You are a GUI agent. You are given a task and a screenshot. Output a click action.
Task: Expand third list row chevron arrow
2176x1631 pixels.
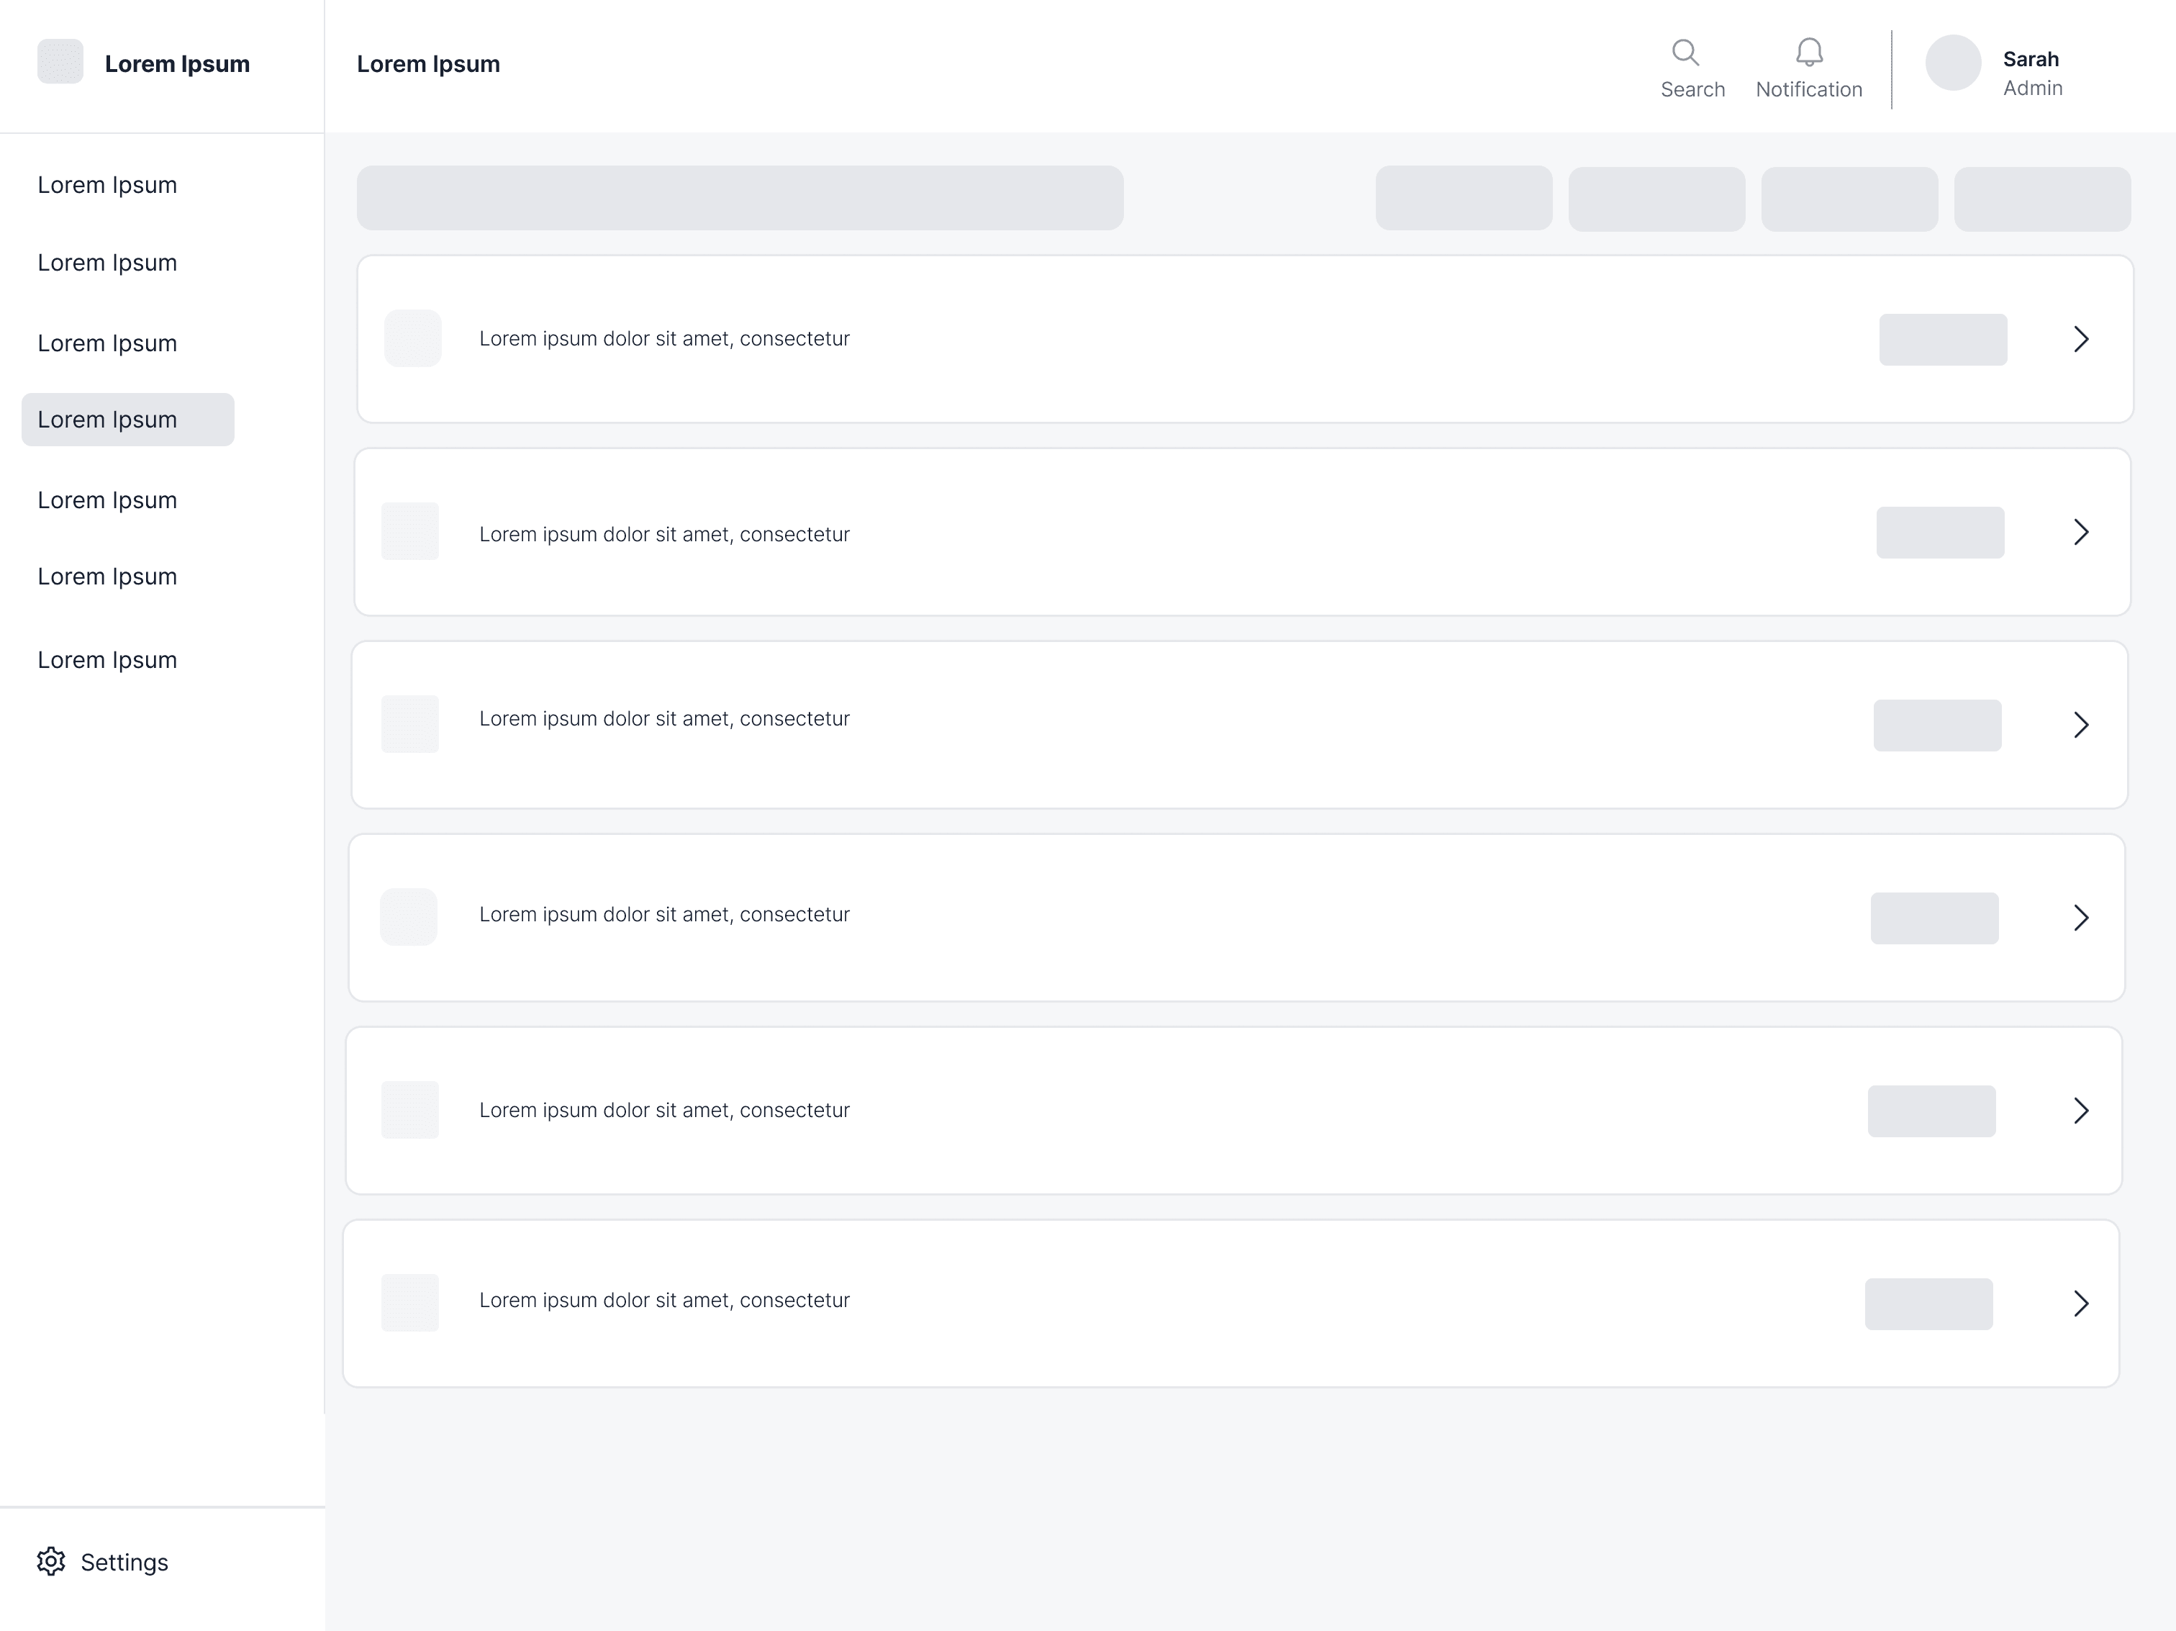2080,725
